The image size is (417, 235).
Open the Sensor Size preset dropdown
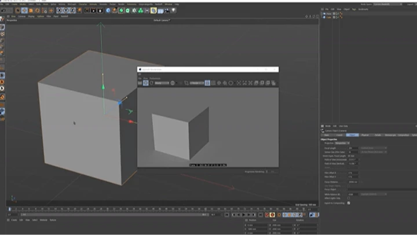pyautogui.click(x=374, y=152)
